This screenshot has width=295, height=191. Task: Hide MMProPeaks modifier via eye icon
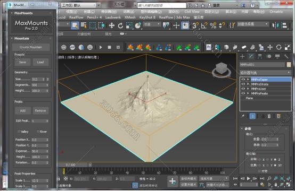point(243,93)
